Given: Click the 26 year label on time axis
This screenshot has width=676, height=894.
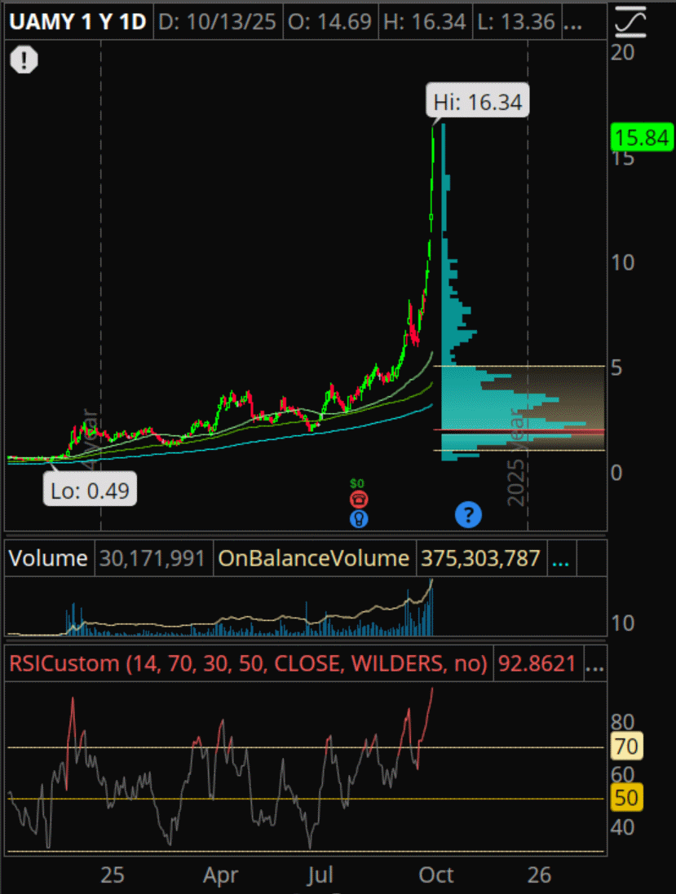Looking at the screenshot, I should pos(539,874).
